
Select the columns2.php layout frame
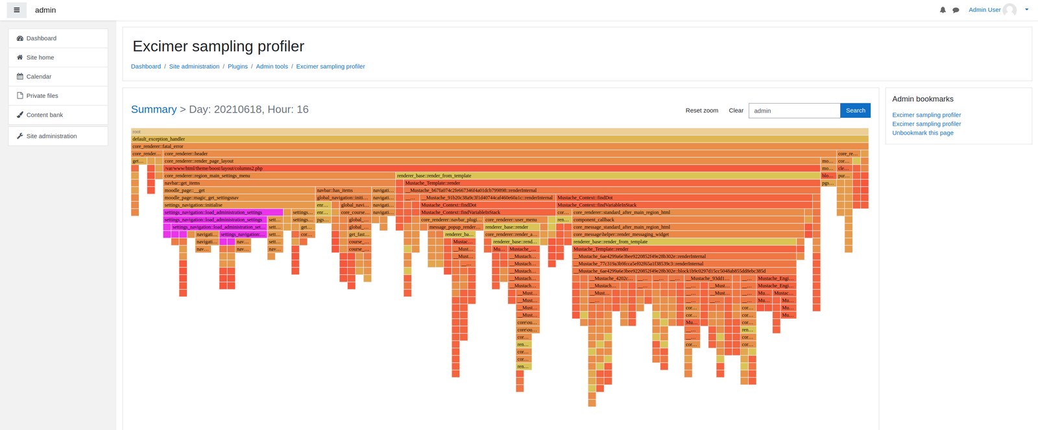tap(492, 168)
